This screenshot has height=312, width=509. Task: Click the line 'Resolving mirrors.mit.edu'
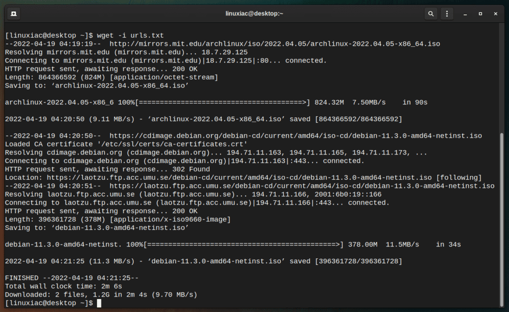[126, 52]
